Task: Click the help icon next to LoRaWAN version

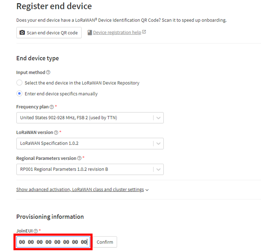Action: [x=56, y=133]
